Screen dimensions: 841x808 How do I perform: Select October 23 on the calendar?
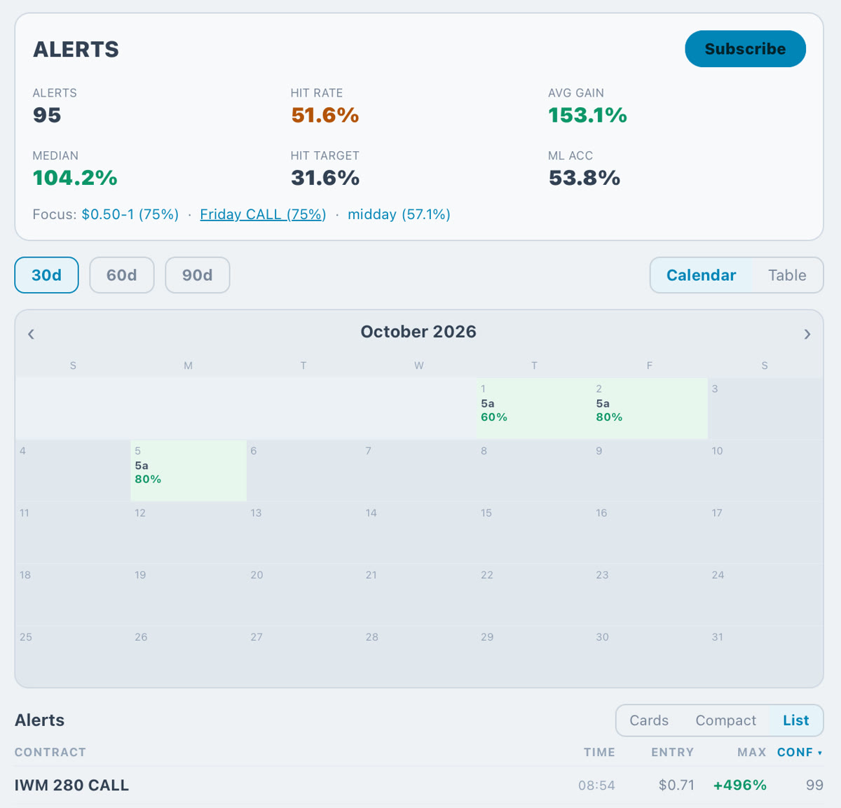coord(650,594)
